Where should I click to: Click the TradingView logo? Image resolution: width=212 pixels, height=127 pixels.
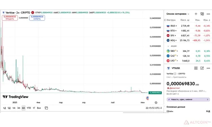[16, 97]
